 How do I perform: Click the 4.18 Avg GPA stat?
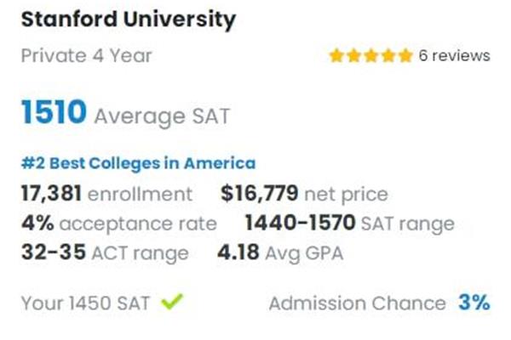coord(280,252)
